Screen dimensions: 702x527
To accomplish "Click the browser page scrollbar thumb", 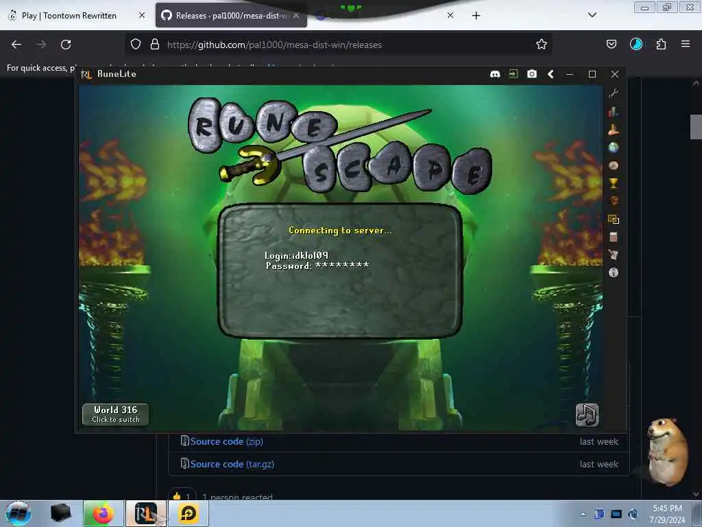I will (x=696, y=127).
